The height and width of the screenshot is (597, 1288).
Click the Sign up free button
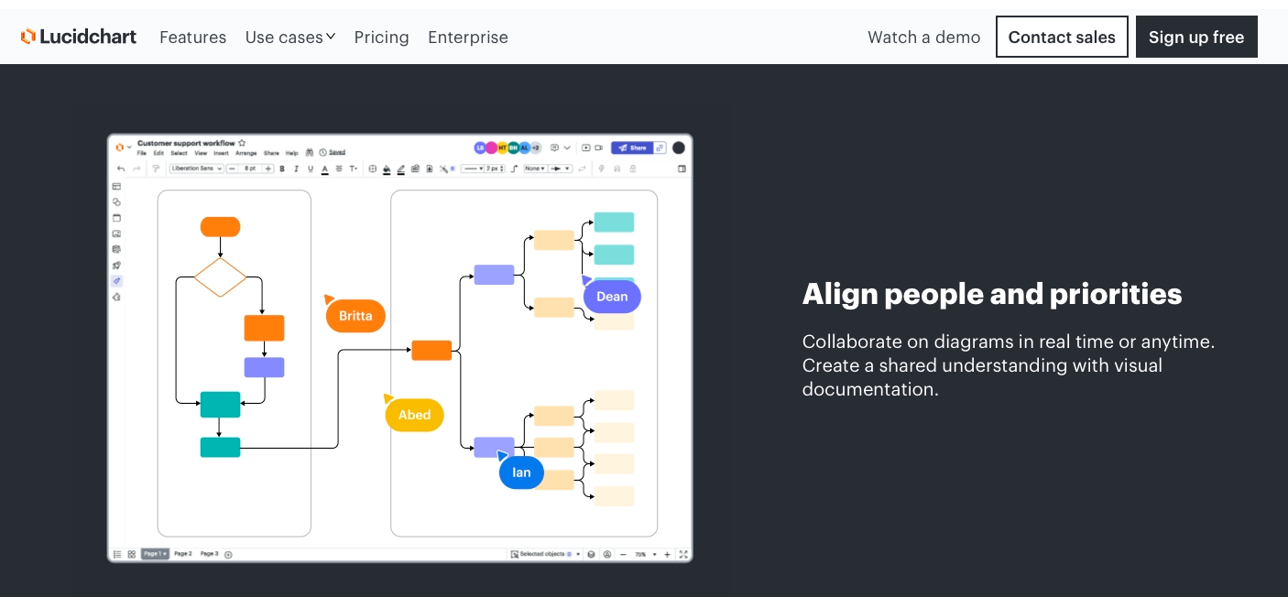point(1196,37)
